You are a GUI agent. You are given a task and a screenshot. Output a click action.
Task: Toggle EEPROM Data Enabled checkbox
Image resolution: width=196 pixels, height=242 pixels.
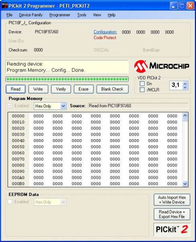(x=10, y=202)
